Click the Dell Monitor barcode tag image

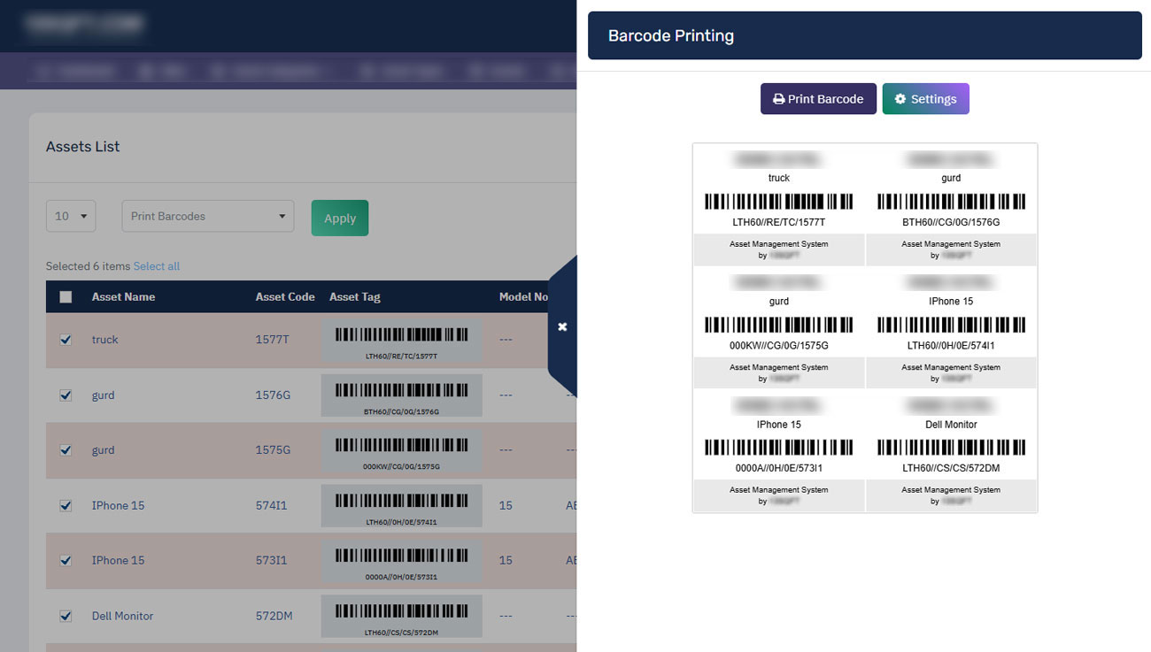click(x=402, y=617)
